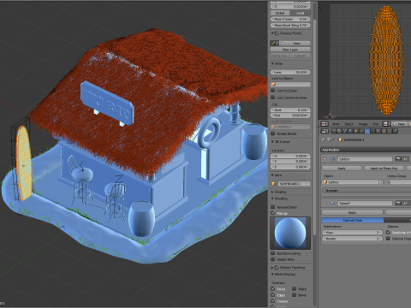Apply the Subsurf modifier
Screen dimensions: 411x308
pos(353,213)
